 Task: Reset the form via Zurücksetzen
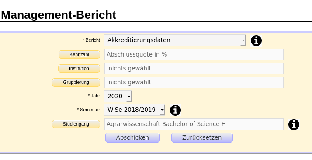202,138
